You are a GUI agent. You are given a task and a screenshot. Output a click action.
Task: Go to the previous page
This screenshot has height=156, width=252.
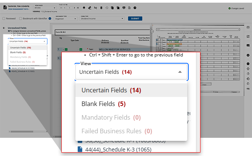pos(65,8)
